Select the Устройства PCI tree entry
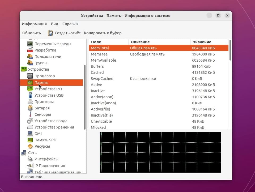The width and height of the screenshot is (255, 192). 48,89
